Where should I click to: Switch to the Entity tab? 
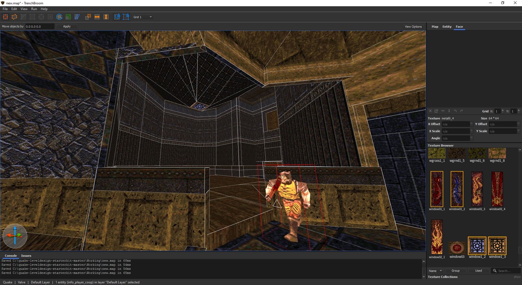click(x=447, y=27)
